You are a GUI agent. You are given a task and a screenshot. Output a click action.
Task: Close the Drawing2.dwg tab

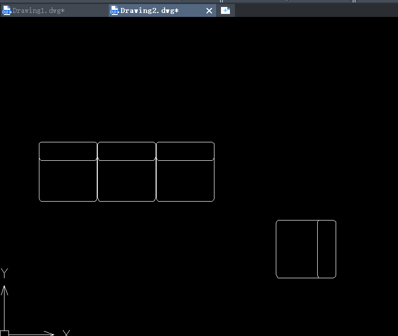[209, 10]
